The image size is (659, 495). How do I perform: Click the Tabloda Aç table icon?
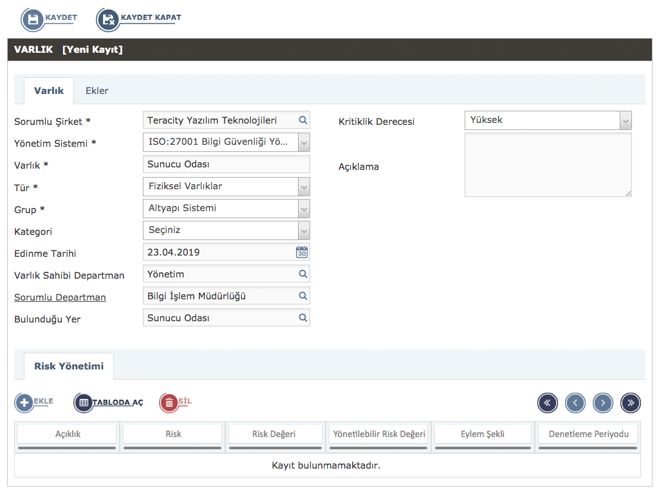click(84, 403)
